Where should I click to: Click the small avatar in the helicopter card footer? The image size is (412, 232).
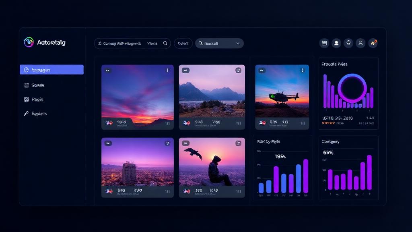click(x=262, y=123)
